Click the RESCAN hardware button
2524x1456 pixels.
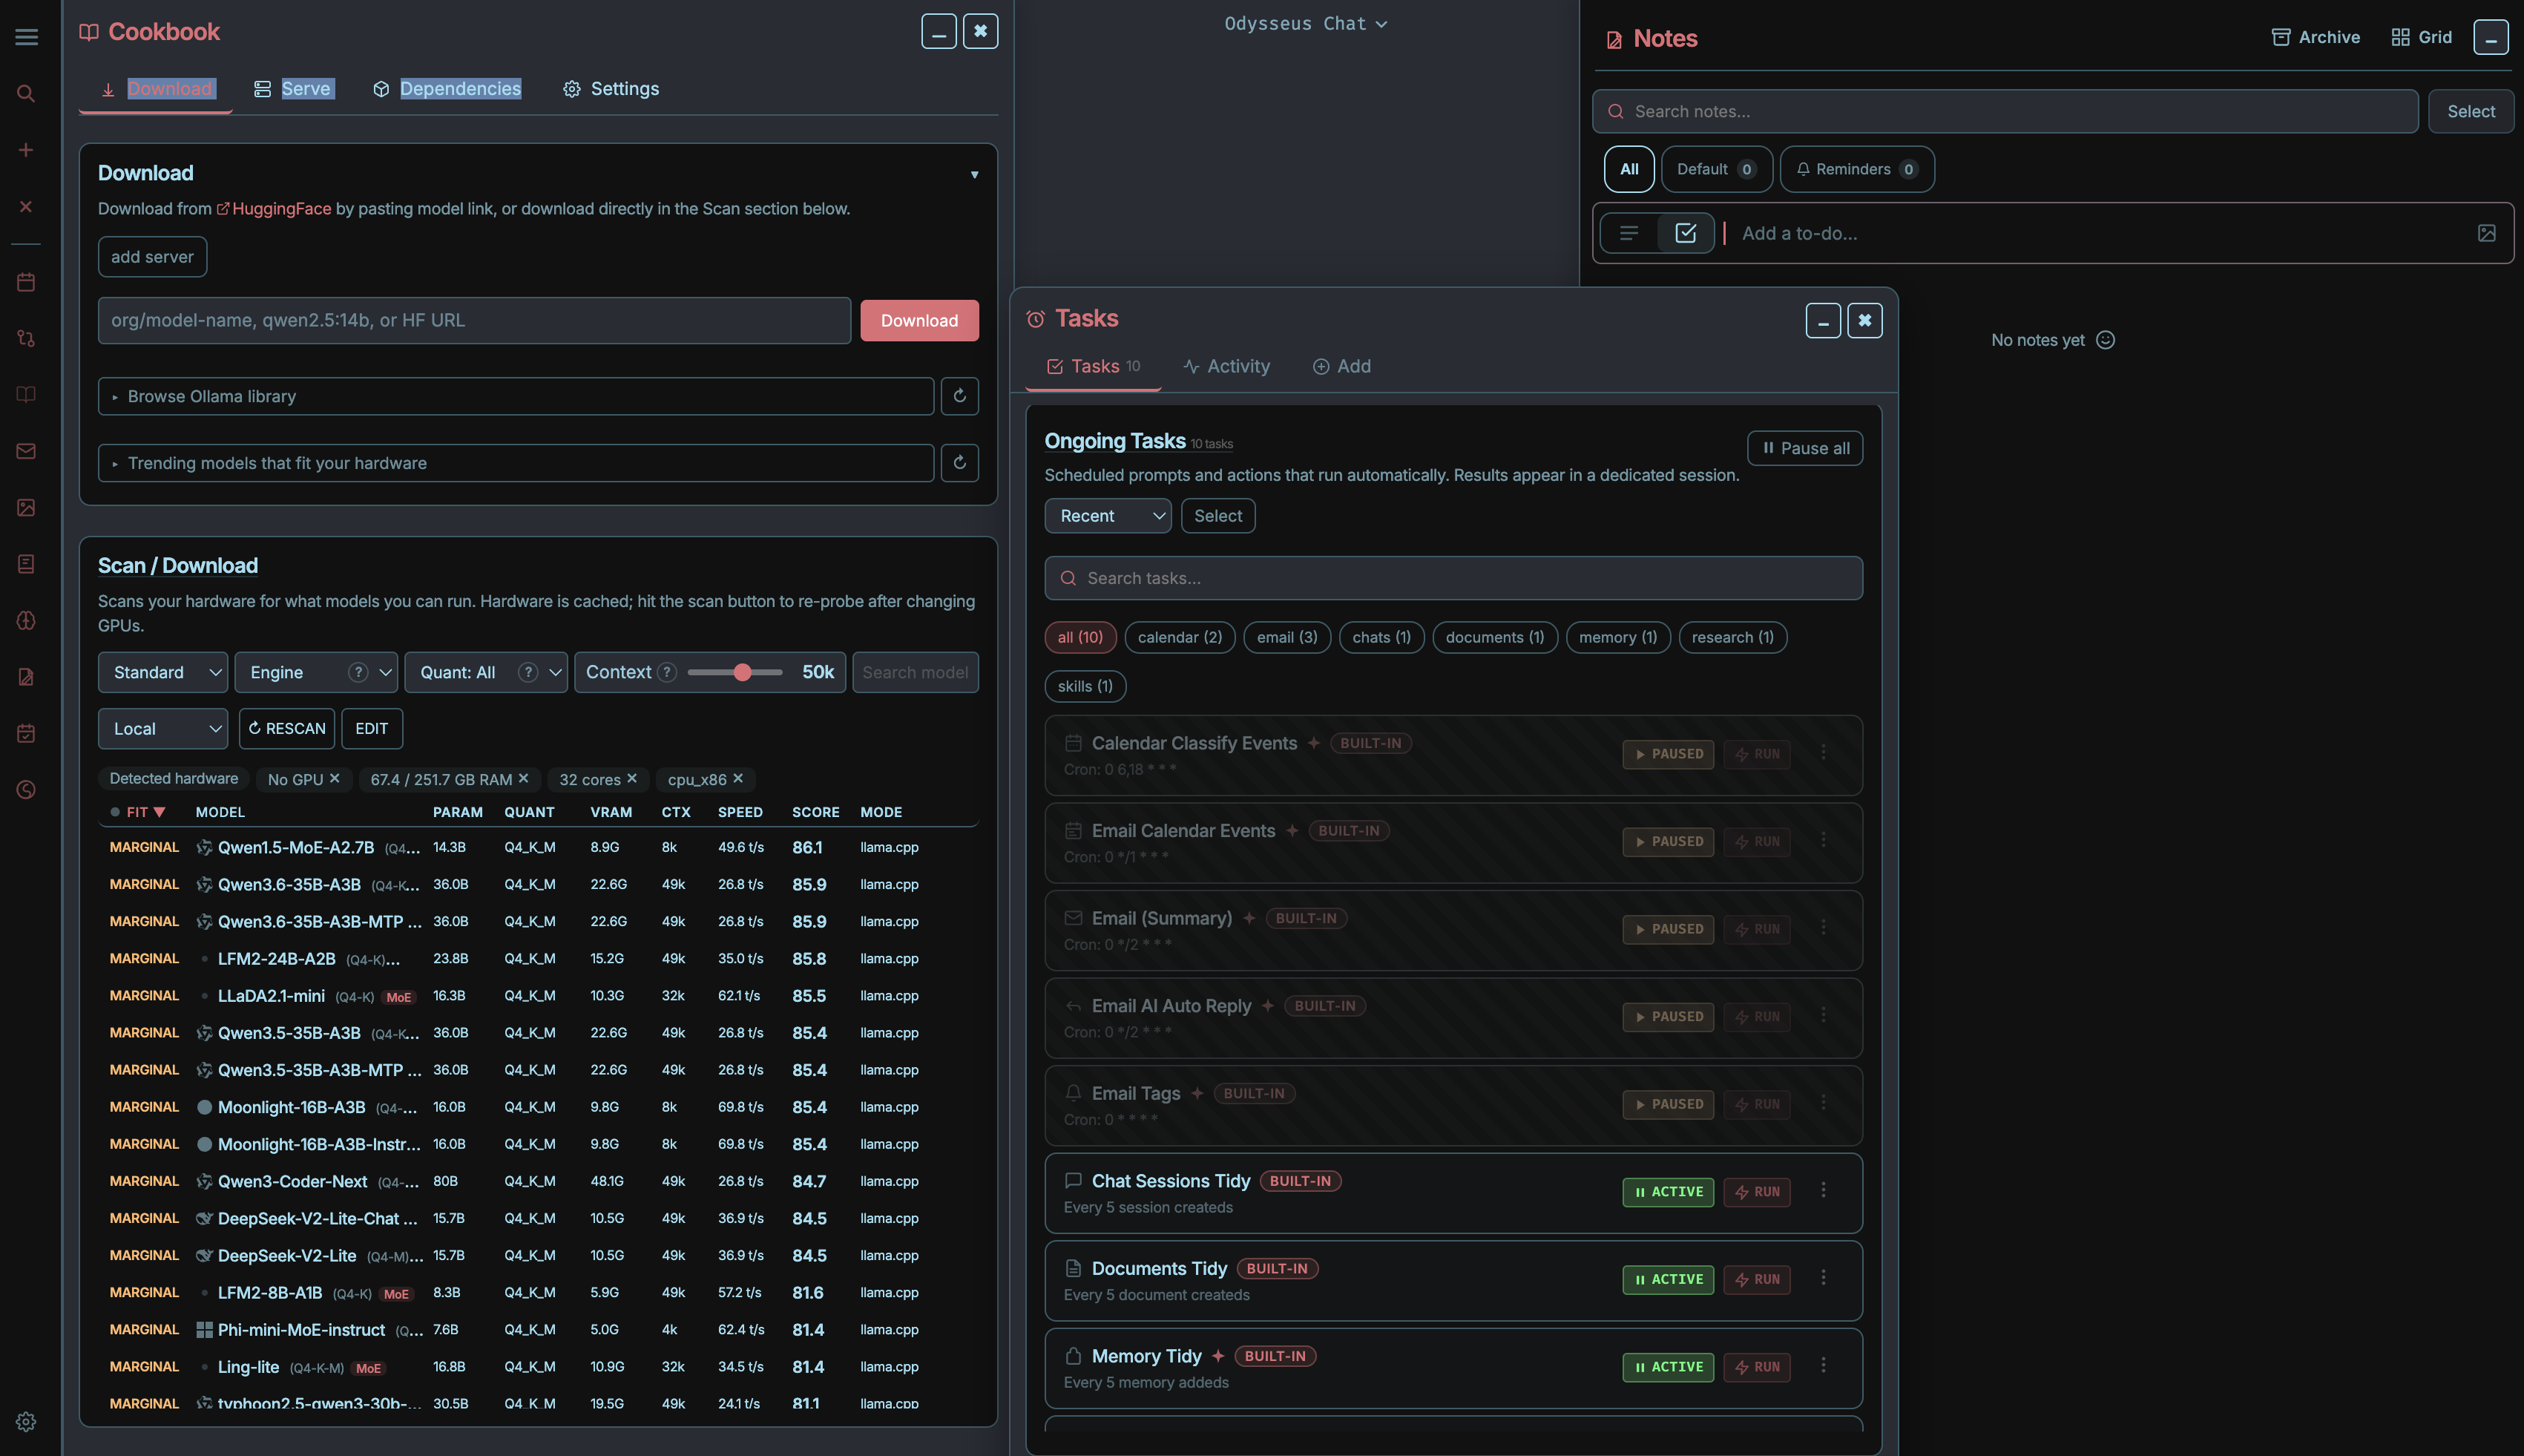coord(286,729)
